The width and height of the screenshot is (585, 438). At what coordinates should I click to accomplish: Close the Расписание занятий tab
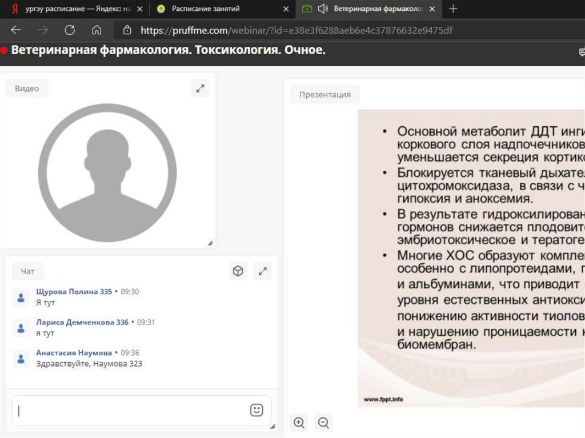pyautogui.click(x=286, y=9)
